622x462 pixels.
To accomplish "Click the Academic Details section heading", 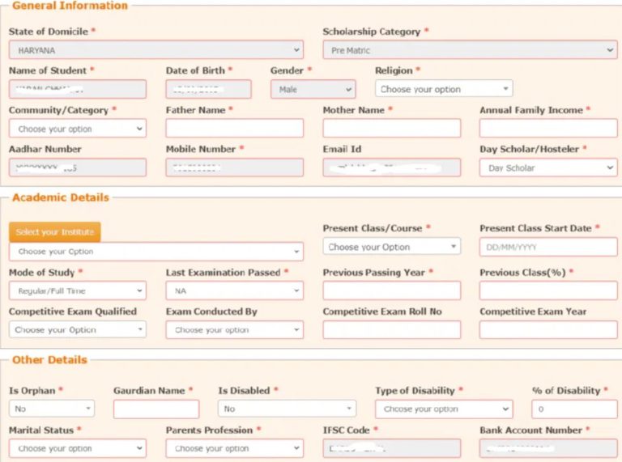I will coord(60,197).
